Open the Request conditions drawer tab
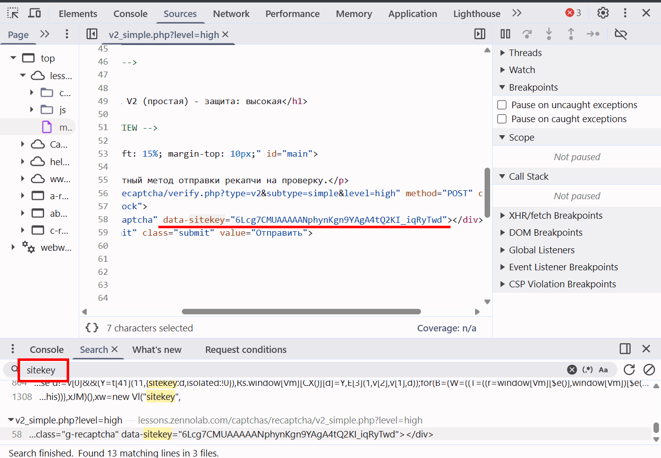The height and width of the screenshot is (458, 661). 246,349
